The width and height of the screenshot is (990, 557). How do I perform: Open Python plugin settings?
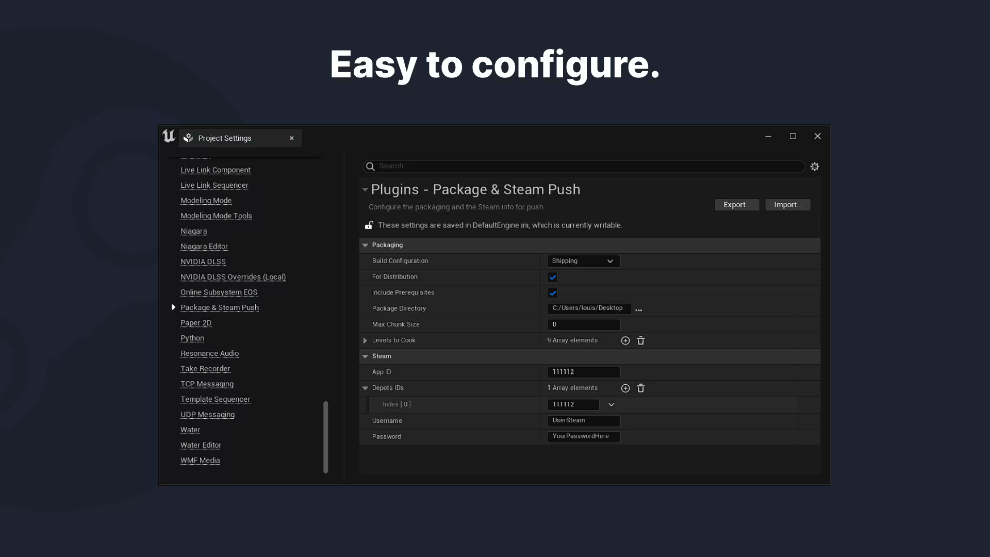[x=192, y=338]
